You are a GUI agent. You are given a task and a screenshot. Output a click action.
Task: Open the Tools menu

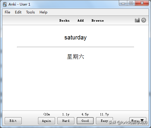(x=30, y=12)
